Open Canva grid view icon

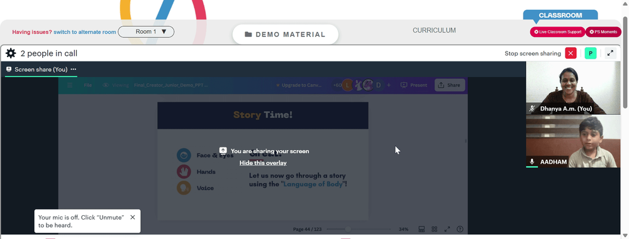[x=435, y=229]
